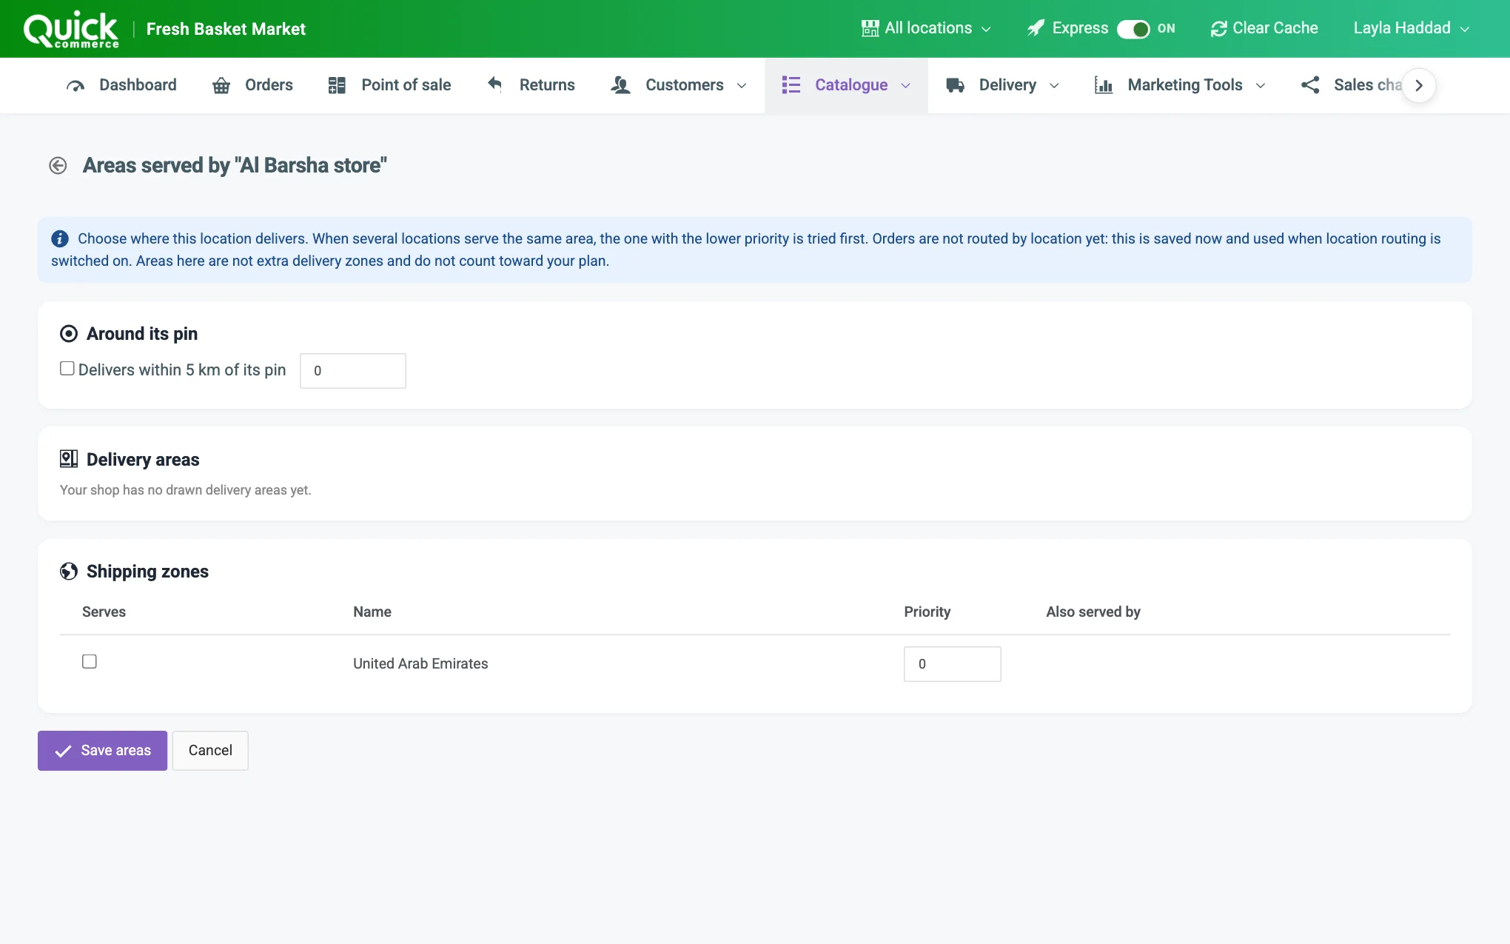Click the Point of sale register icon
Image resolution: width=1510 pixels, height=944 pixels.
[337, 85]
